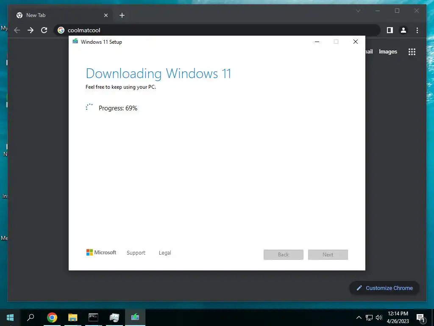Open the clock showing 12:14 PM
Screen dimensions: 434x326
pyautogui.click(x=398, y=318)
